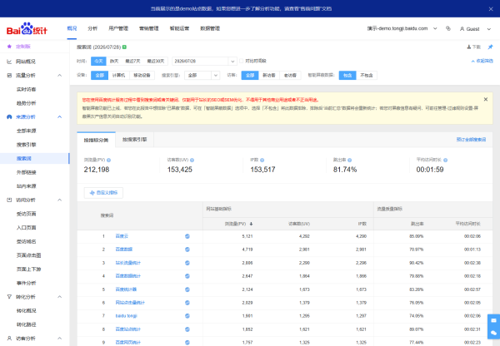Click the help icon next to 访客数(UV) summary

click(x=192, y=161)
